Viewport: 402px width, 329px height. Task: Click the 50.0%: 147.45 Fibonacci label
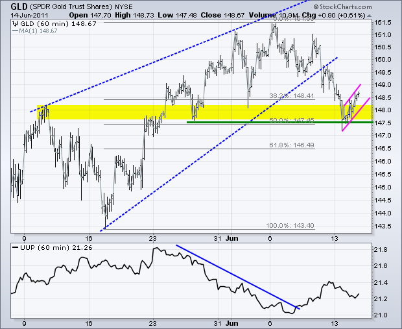point(292,120)
